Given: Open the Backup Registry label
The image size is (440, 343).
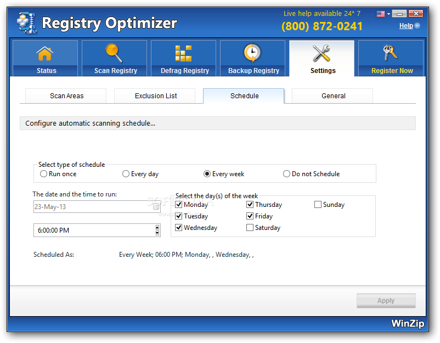Looking at the screenshot, I should [253, 71].
